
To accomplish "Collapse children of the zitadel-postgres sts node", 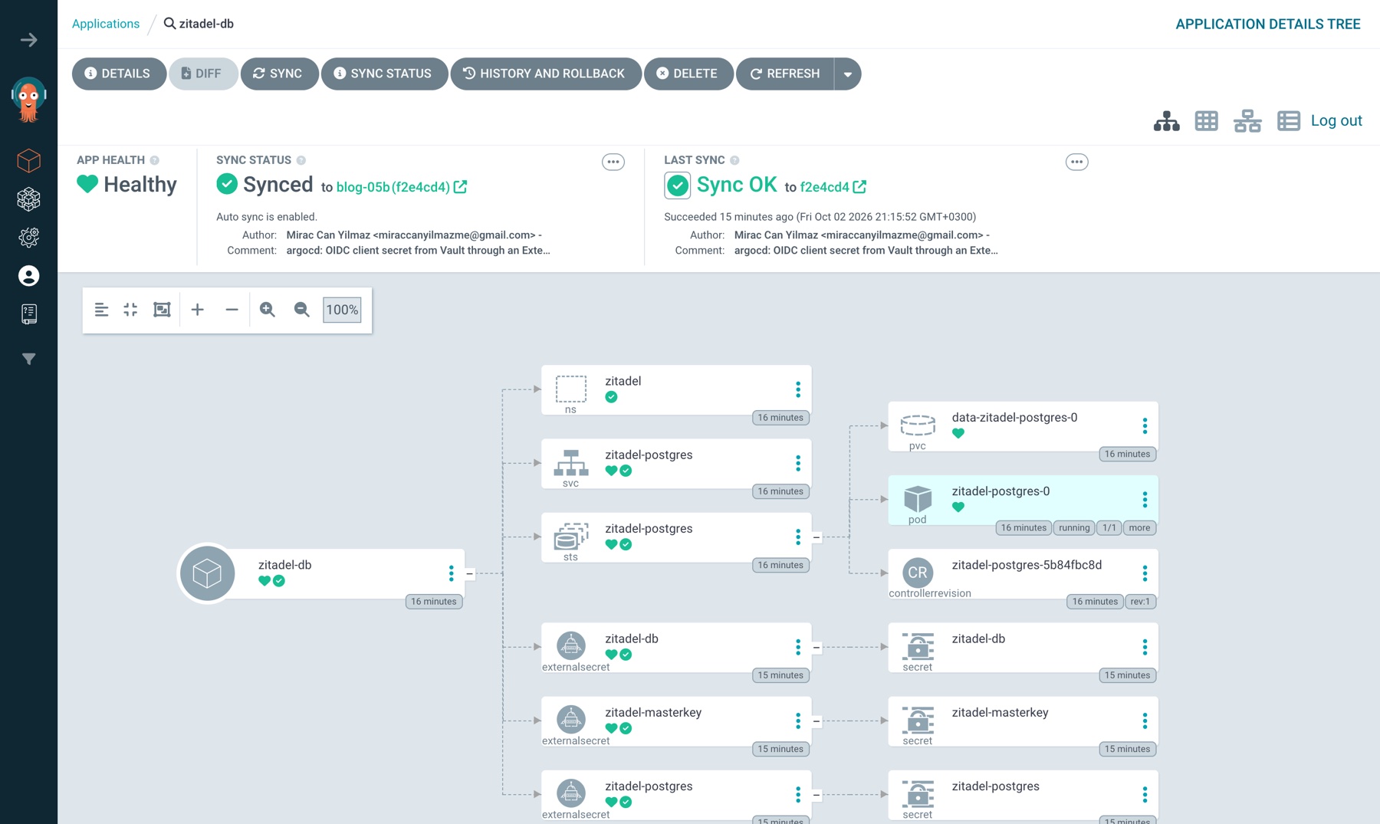I will [x=816, y=537].
